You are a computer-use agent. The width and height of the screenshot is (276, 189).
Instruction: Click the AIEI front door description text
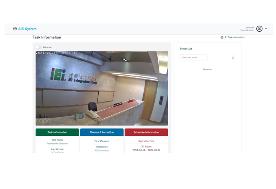click(102, 150)
